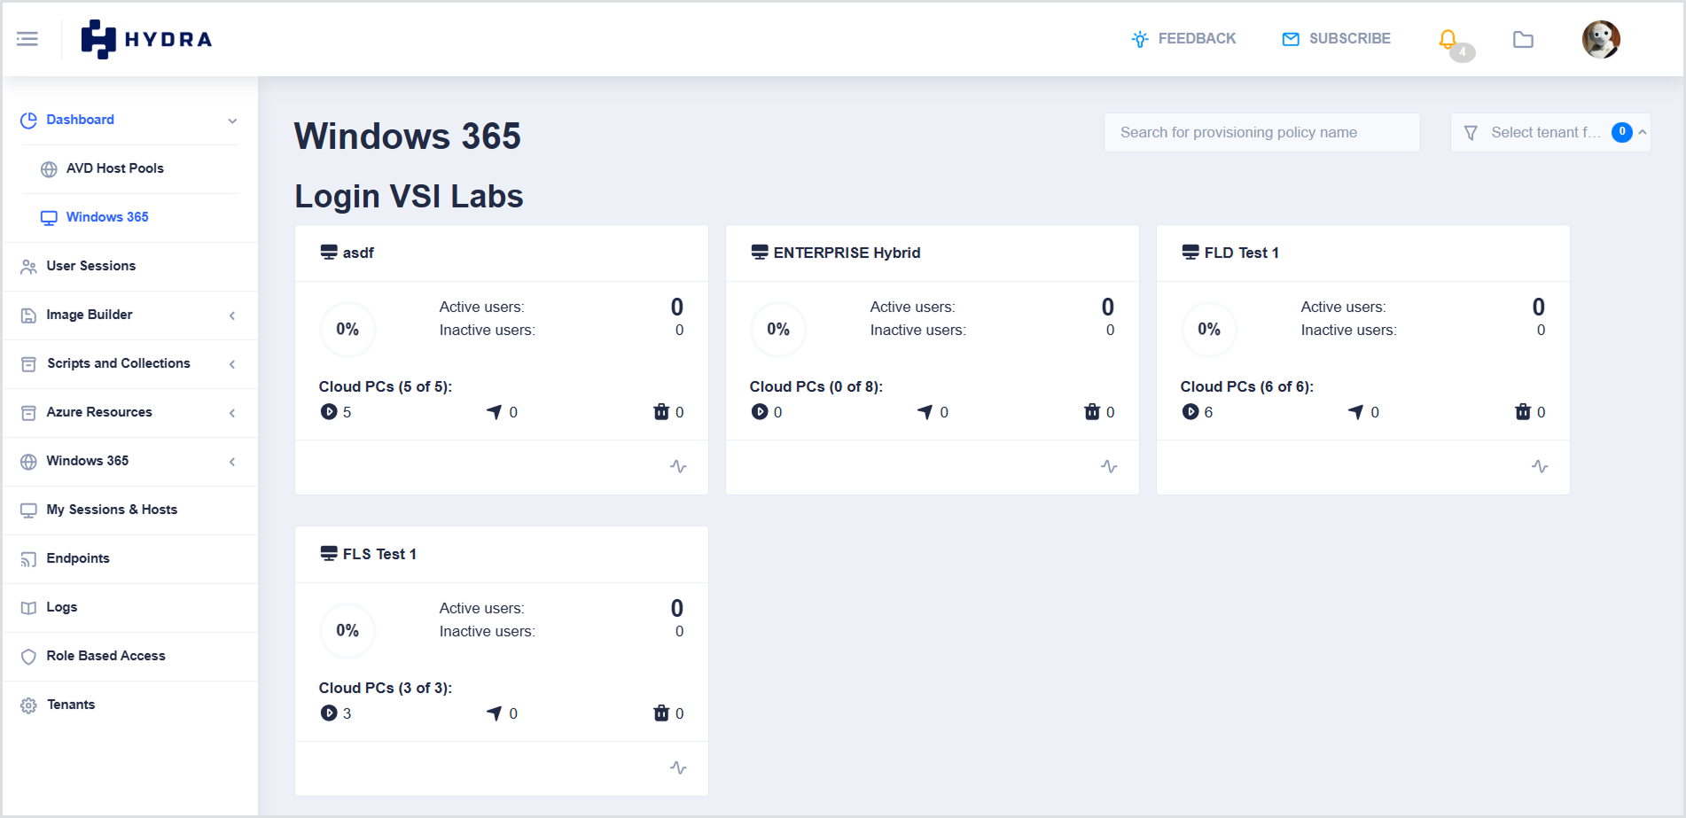Open Endpoints page
This screenshot has height=818, width=1686.
click(x=78, y=558)
